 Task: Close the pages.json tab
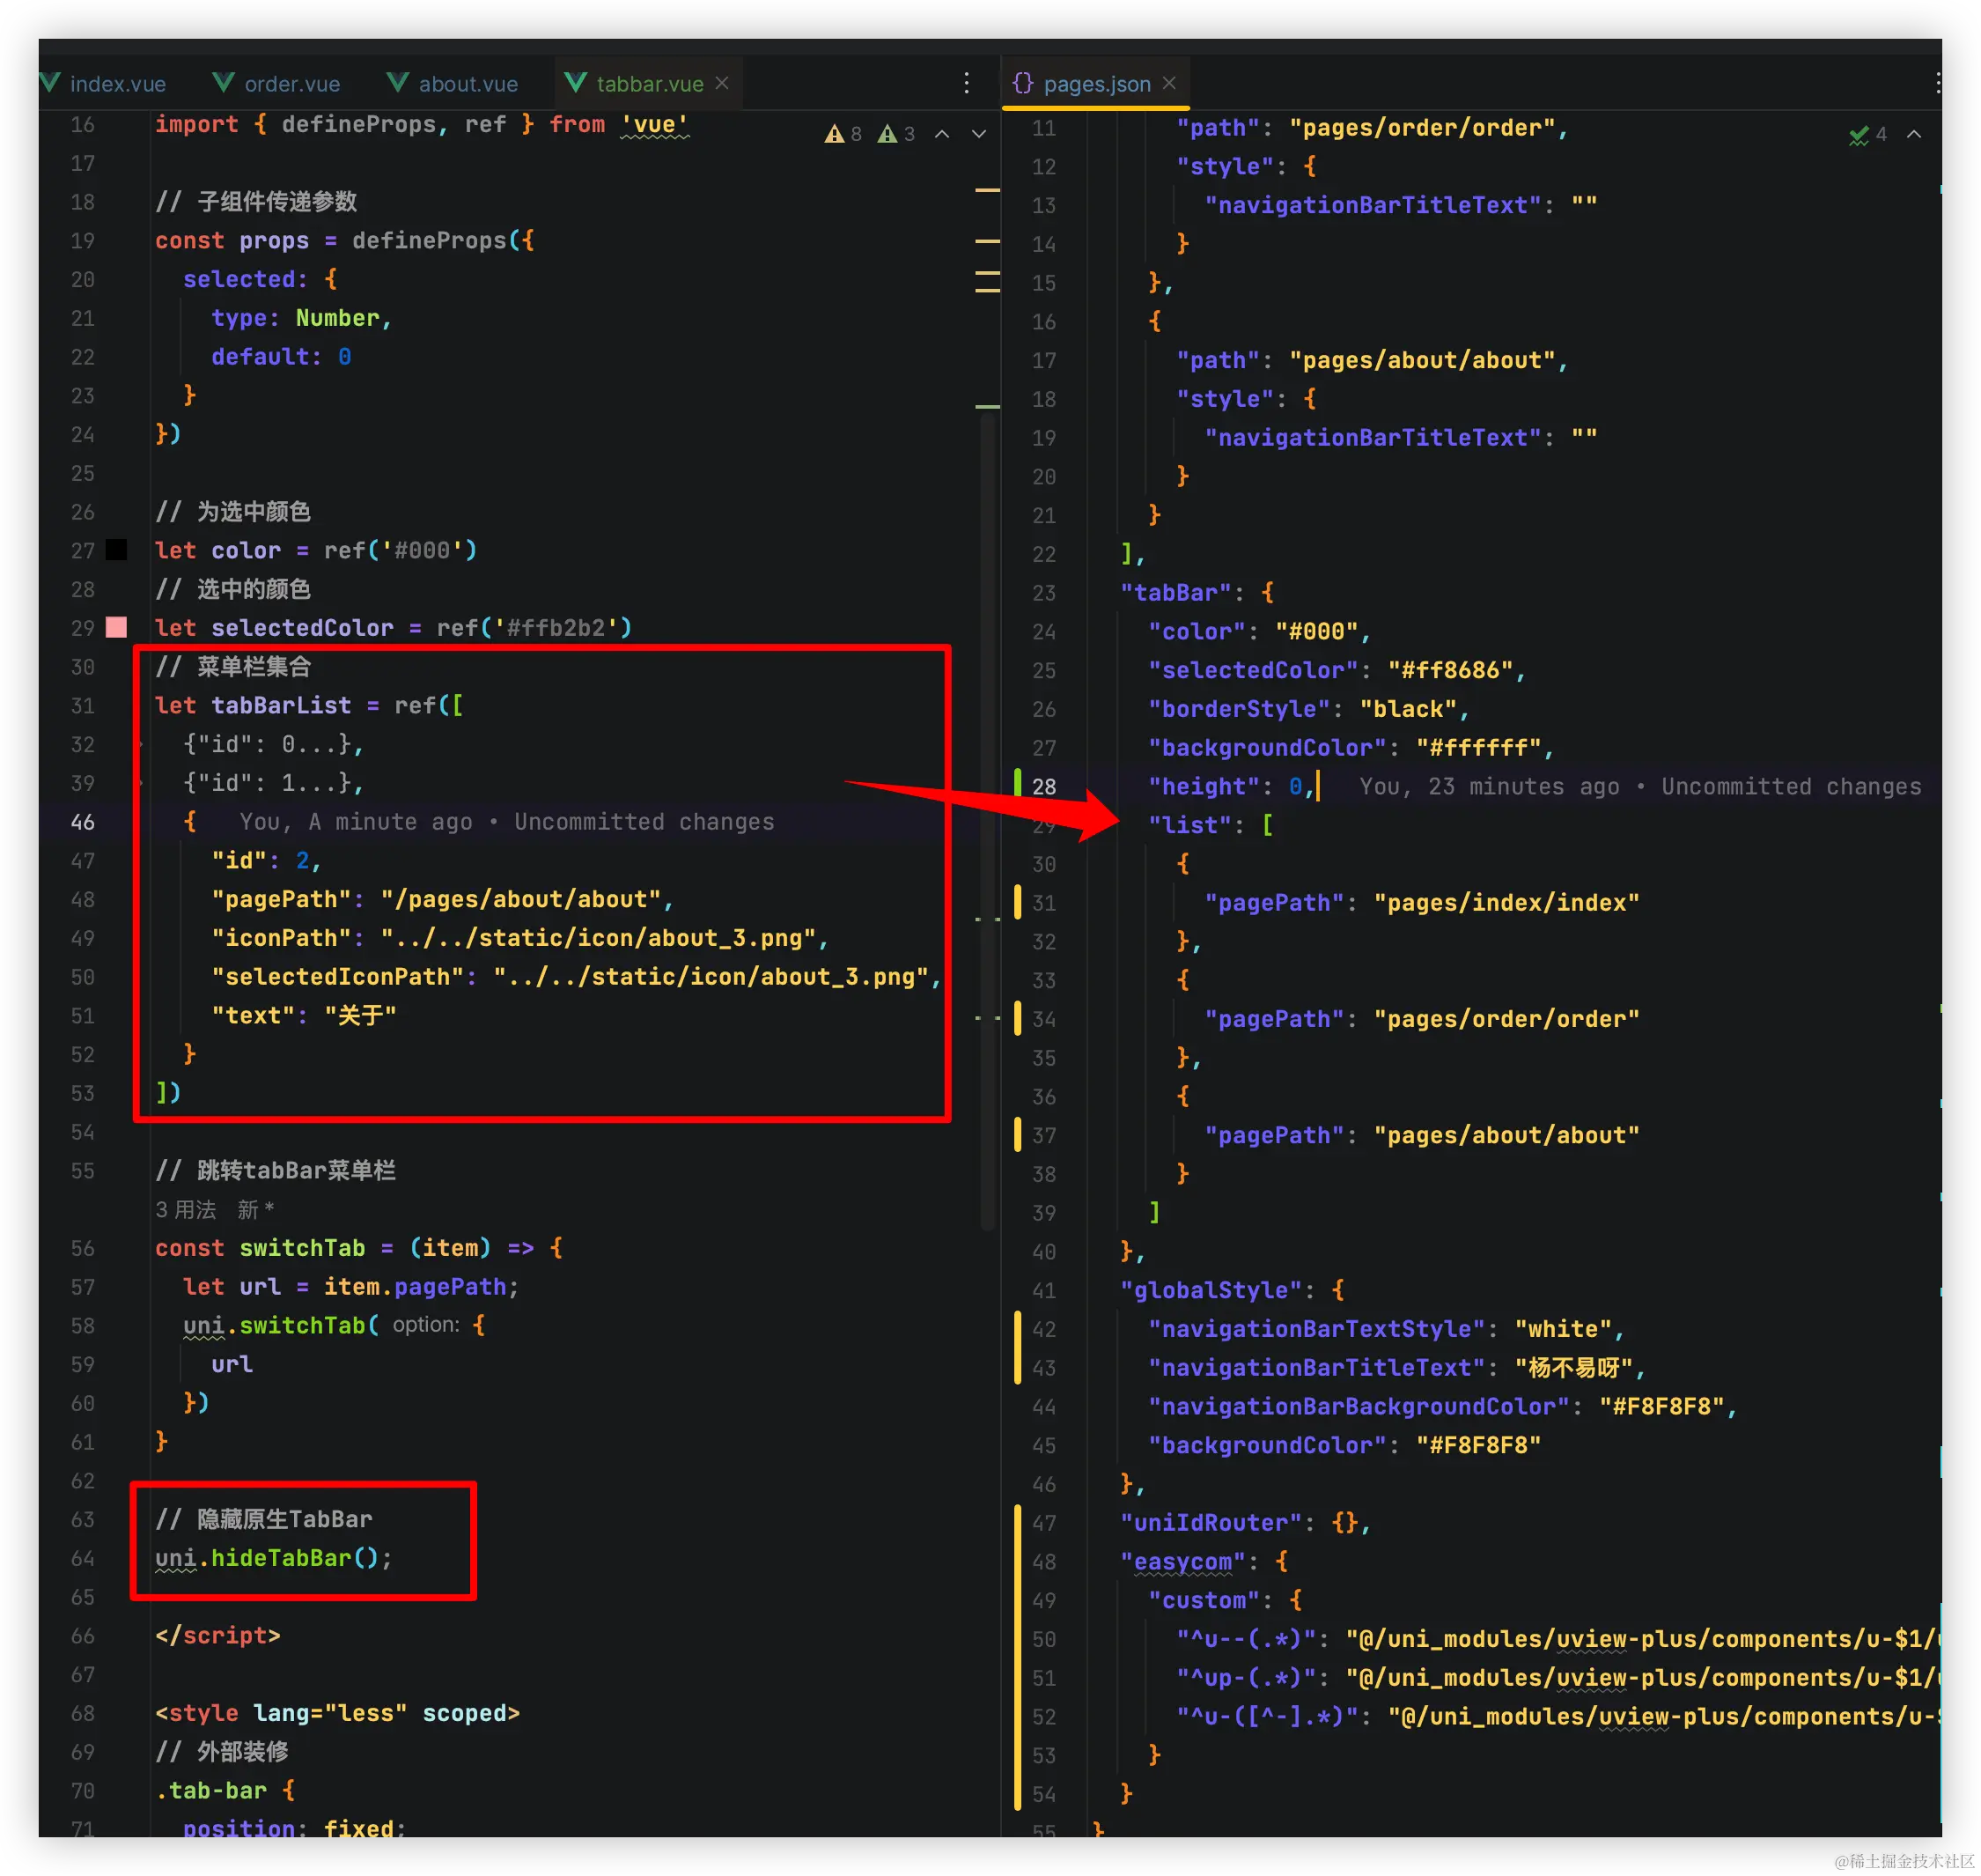[x=1169, y=83]
